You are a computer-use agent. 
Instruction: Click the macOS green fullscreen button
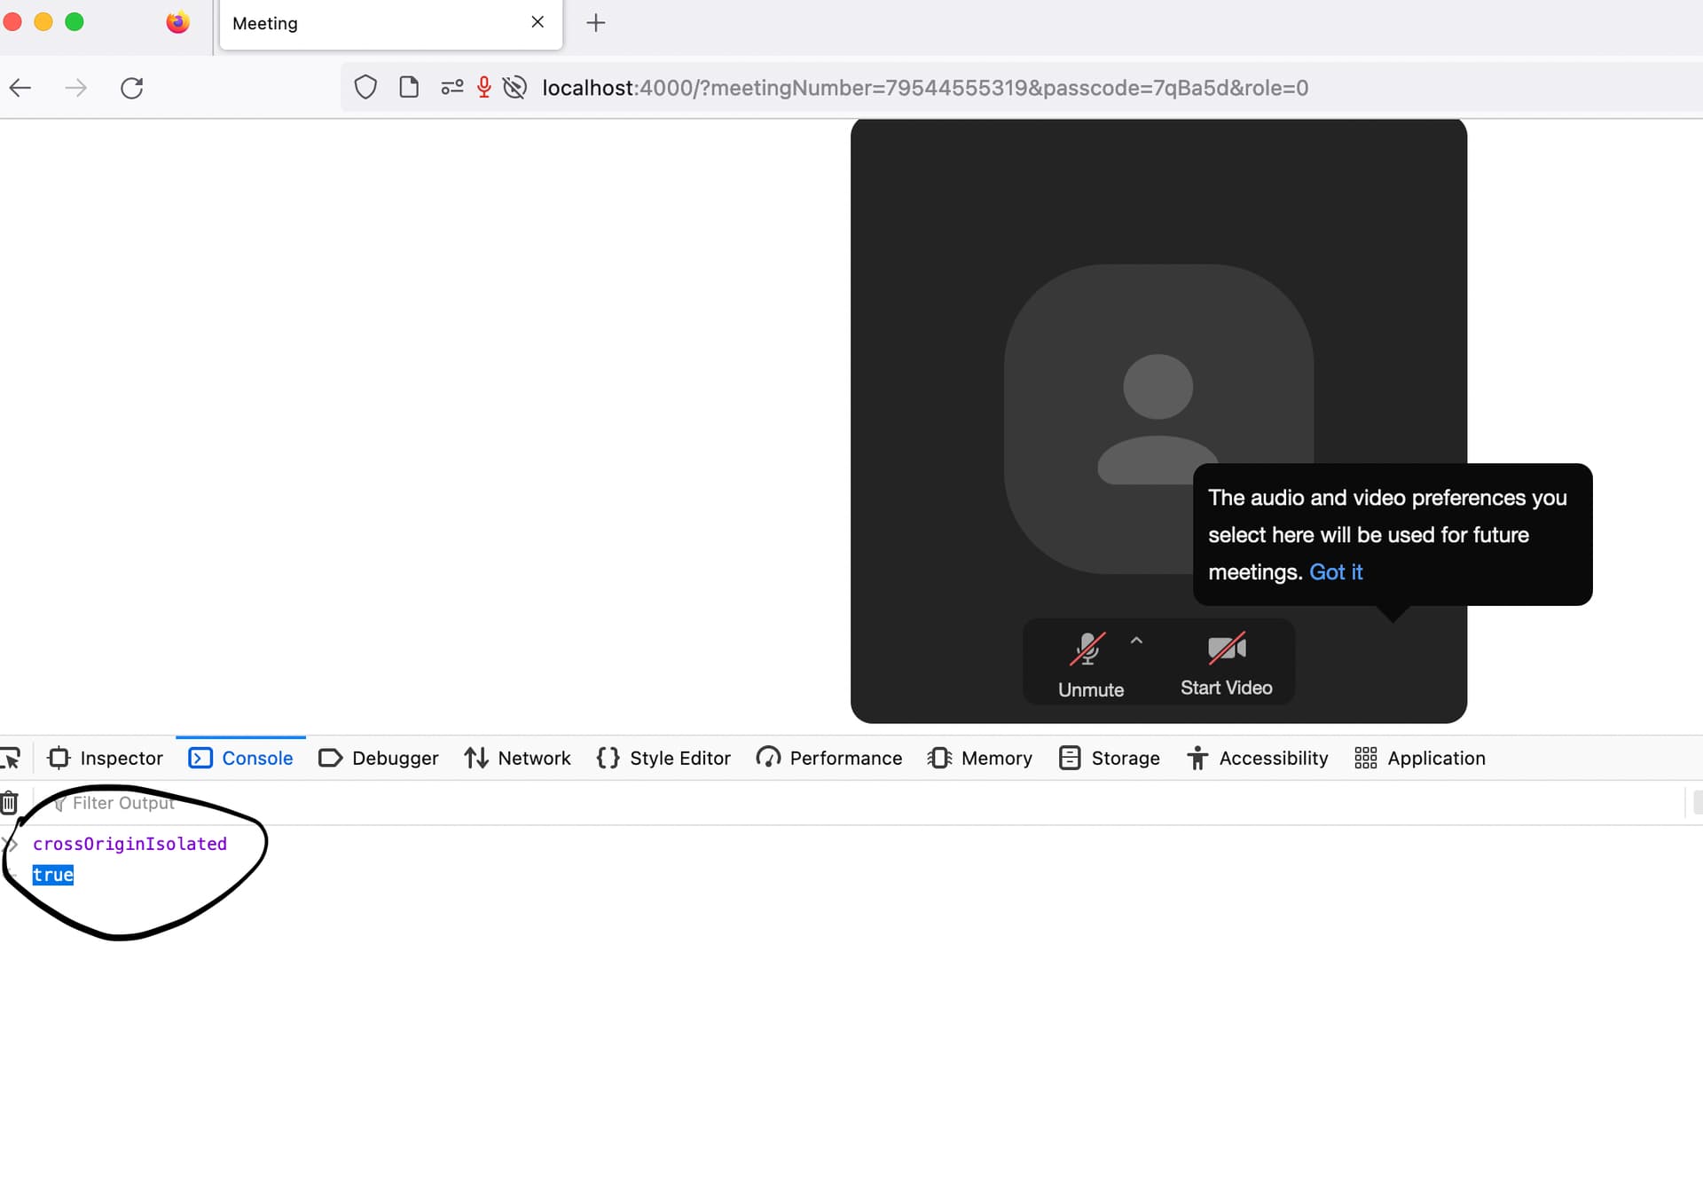[75, 22]
